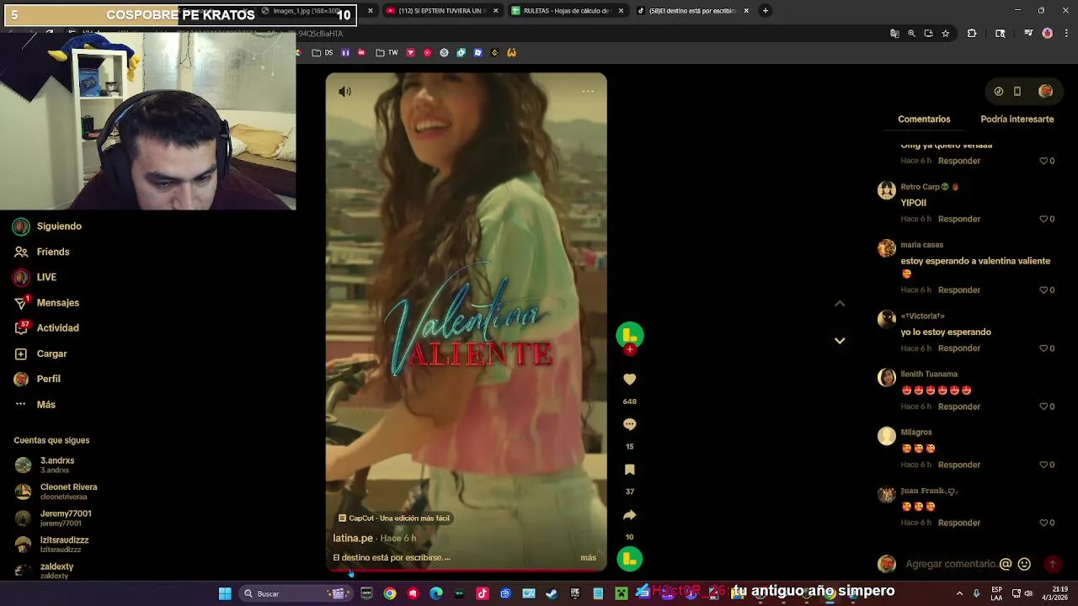Switch to the Comentarios tab

click(x=924, y=119)
